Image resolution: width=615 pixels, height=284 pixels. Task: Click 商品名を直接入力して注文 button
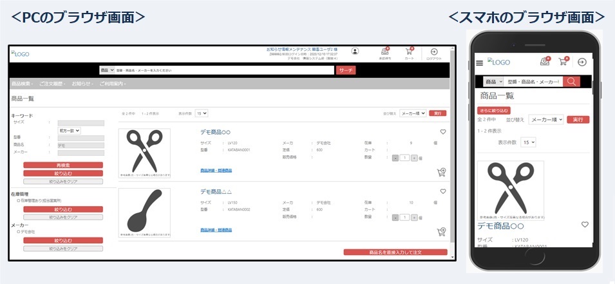[x=395, y=252]
